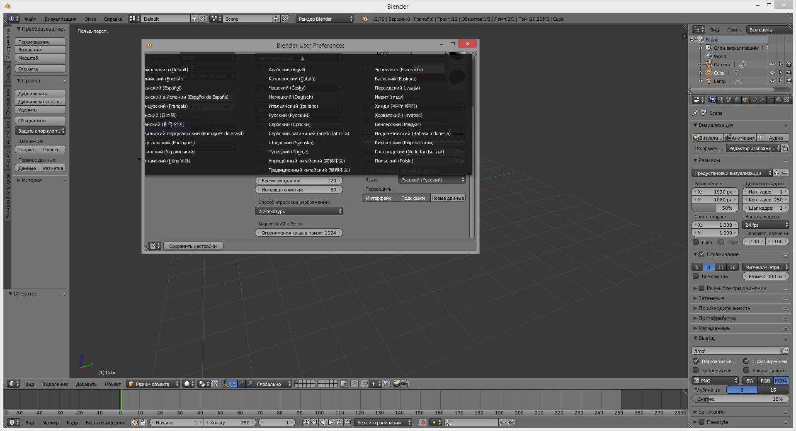
Task: Click the Подсказки translate button
Action: [x=413, y=198]
